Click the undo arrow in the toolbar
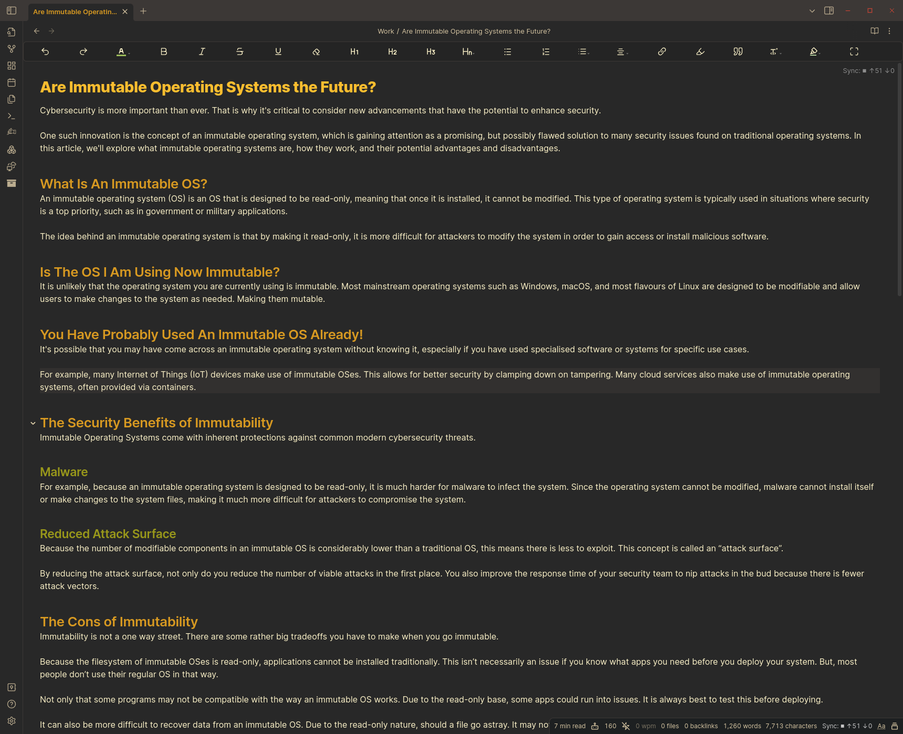The image size is (903, 734). [45, 51]
